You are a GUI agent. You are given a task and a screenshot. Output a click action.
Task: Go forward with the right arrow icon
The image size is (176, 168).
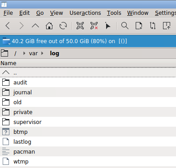[x=21, y=26]
